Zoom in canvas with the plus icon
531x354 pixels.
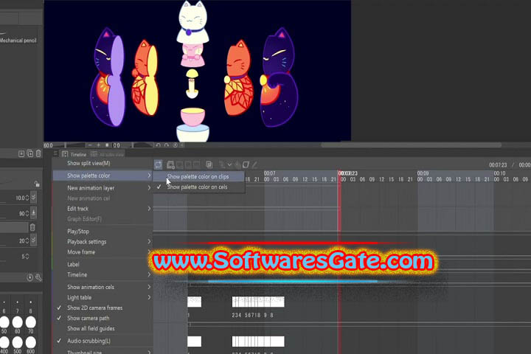click(x=98, y=145)
